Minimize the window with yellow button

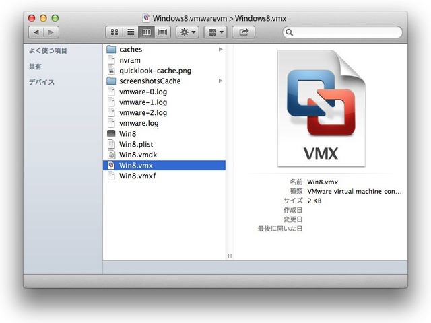tap(43, 18)
